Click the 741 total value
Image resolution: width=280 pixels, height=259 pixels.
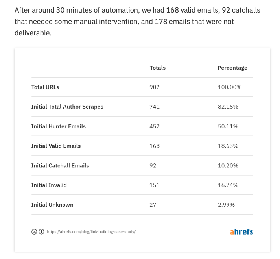point(155,107)
